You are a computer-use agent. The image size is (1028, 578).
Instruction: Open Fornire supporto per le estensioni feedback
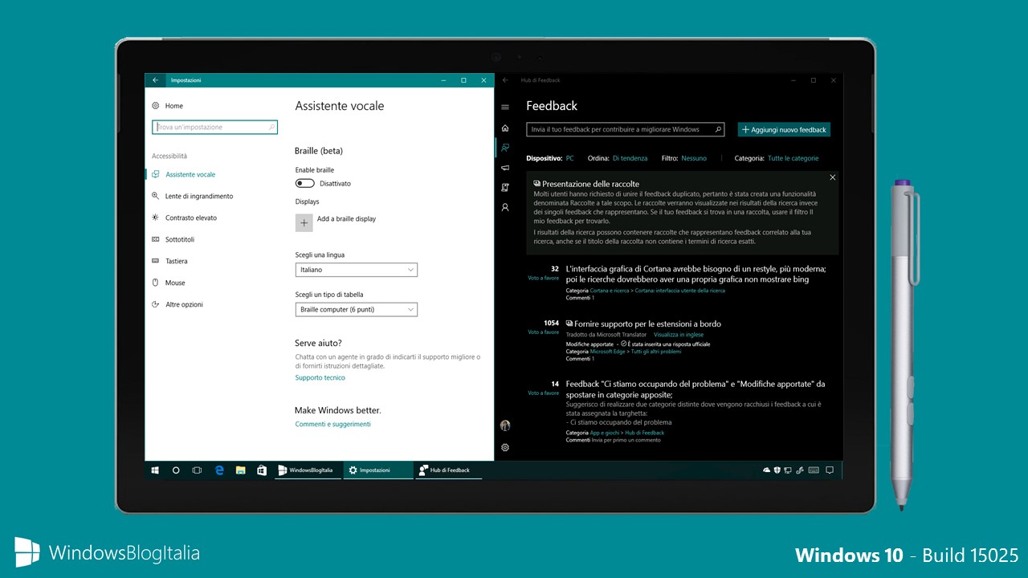click(647, 324)
